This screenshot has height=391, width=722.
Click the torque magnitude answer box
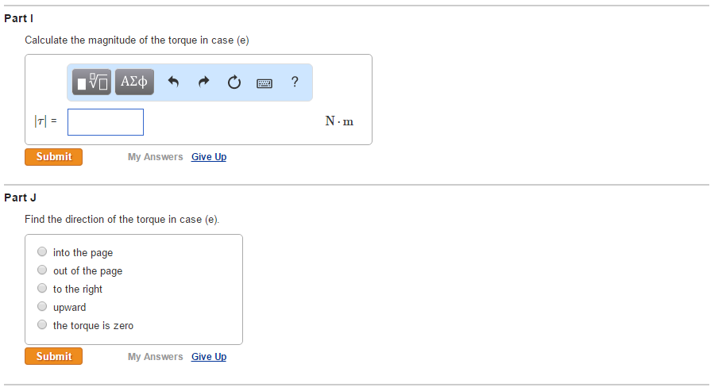[106, 122]
